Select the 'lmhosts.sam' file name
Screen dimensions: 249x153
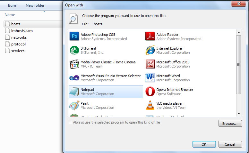point(22,31)
